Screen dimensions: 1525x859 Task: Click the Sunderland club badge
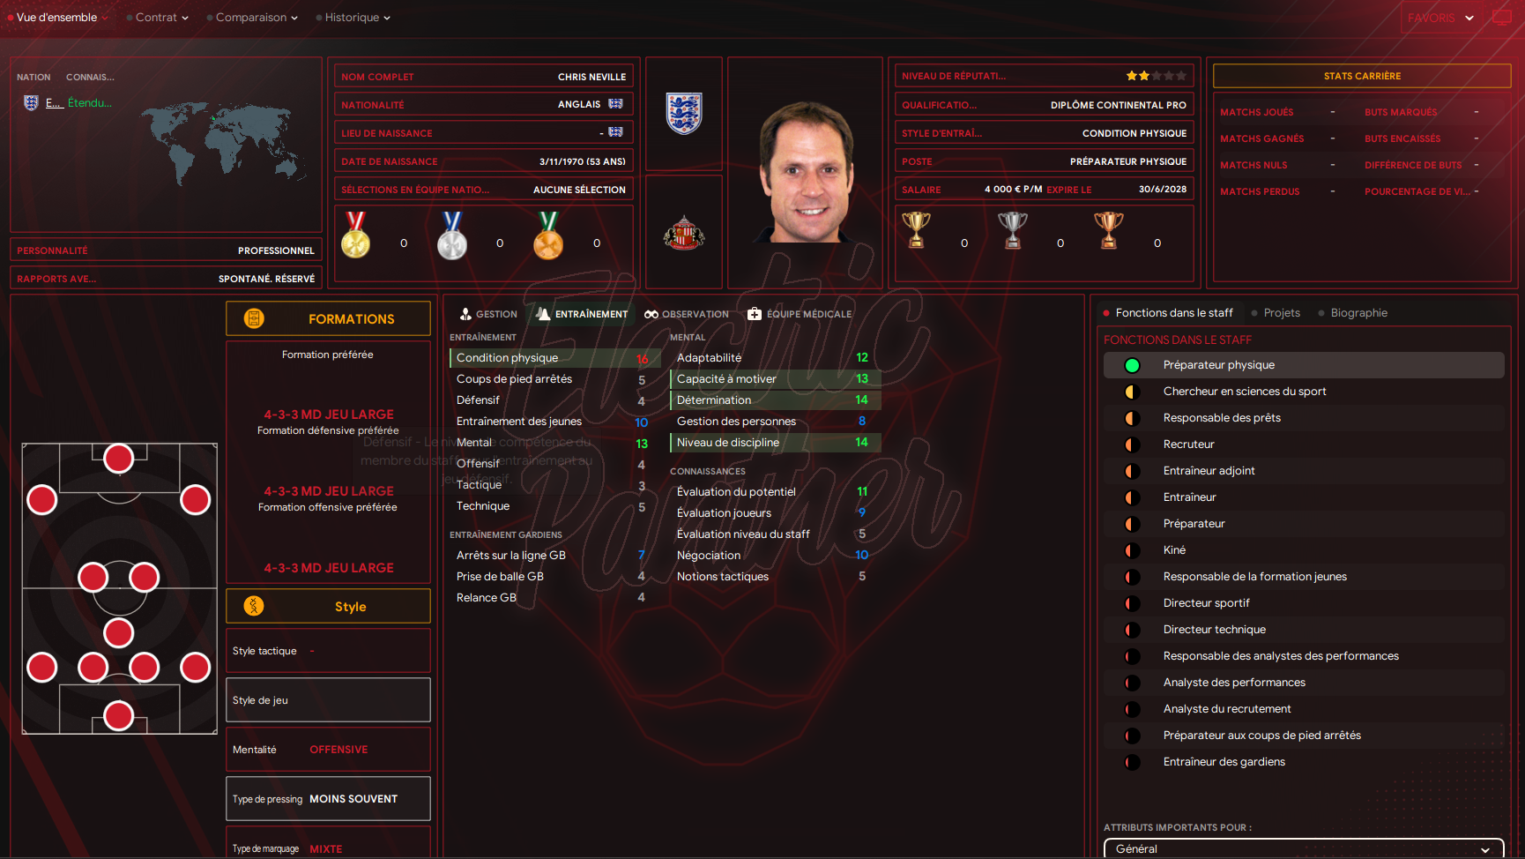click(x=683, y=234)
